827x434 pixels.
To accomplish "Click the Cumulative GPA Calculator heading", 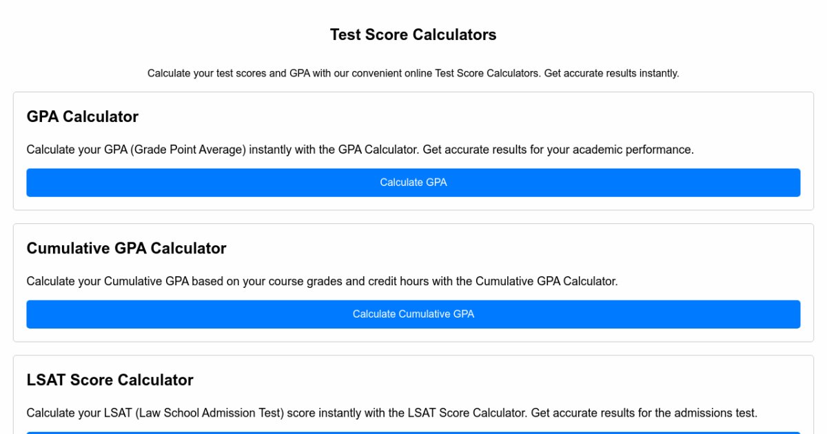I will click(x=126, y=249).
